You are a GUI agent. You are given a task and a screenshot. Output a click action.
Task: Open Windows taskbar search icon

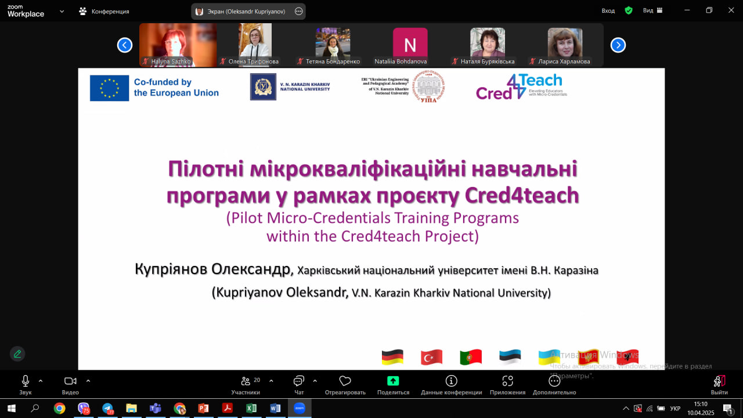click(x=35, y=408)
